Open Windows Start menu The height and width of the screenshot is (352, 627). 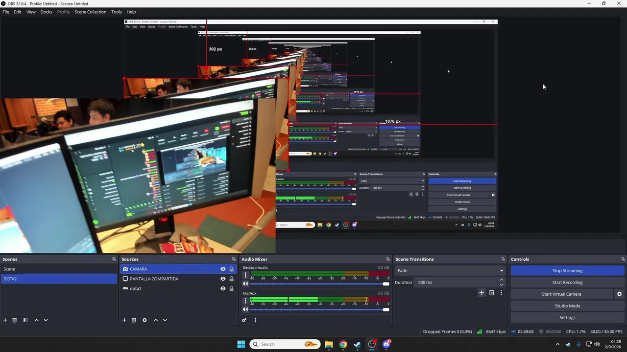click(x=241, y=344)
